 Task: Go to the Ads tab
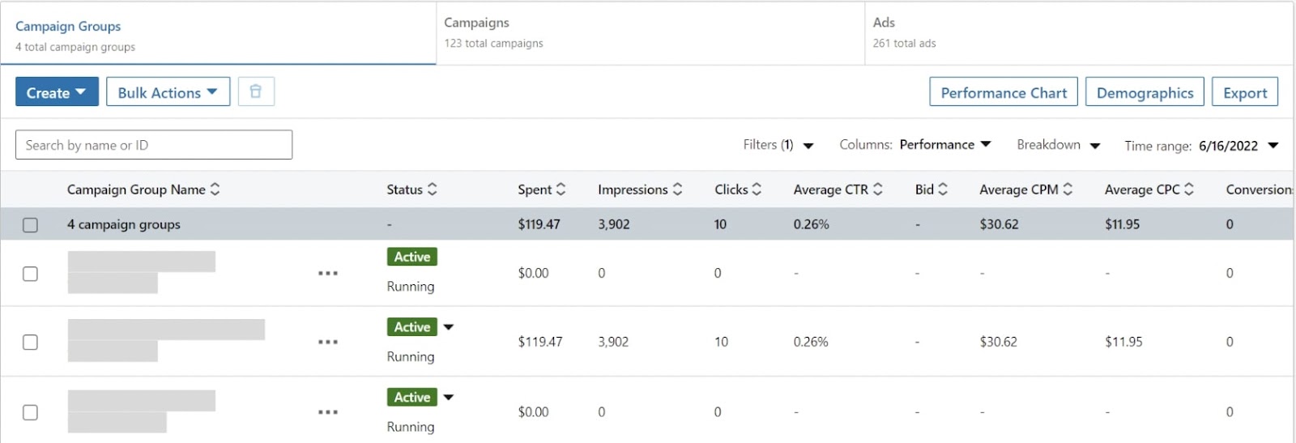click(1077, 32)
